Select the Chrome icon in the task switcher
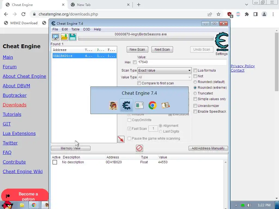Viewport: 279px width, 209px height. [x=153, y=105]
